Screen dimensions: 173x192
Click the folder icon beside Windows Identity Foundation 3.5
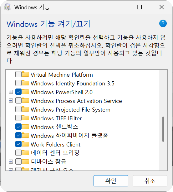click(25, 83)
